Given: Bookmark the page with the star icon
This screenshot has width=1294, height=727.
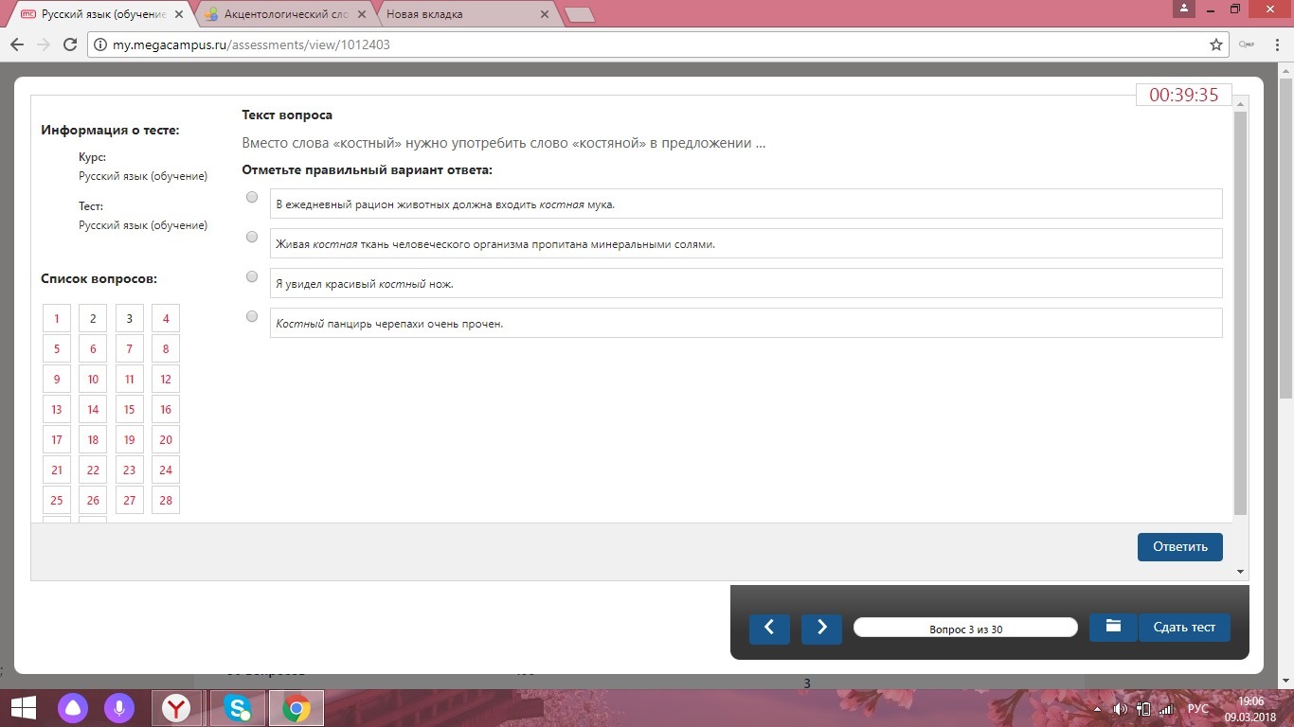Looking at the screenshot, I should [x=1216, y=44].
